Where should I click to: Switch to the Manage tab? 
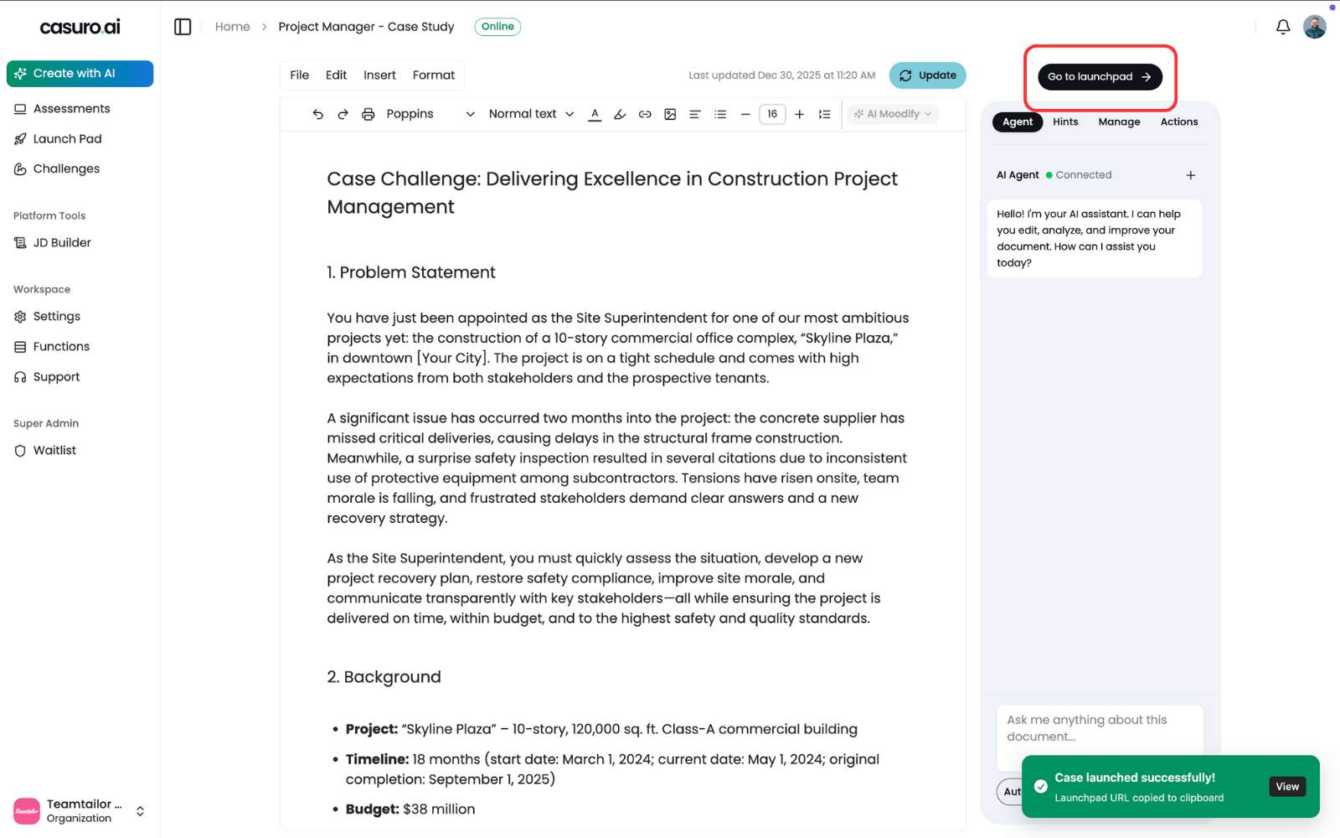[x=1119, y=122]
